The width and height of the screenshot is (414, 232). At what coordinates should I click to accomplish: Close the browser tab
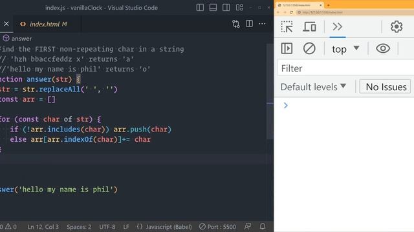click(321, 5)
